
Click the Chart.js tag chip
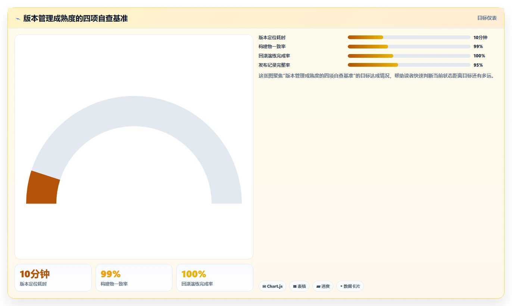(x=272, y=286)
